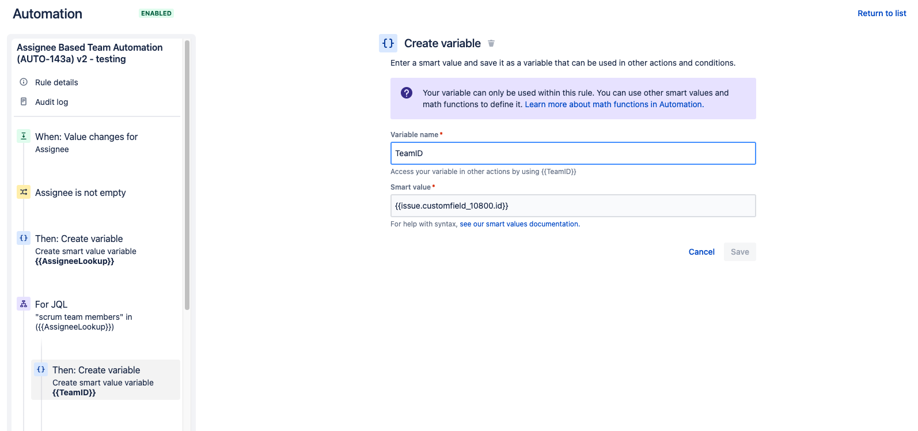This screenshot has height=431, width=918.
Task: Click the Create variable heading text
Action: [442, 43]
